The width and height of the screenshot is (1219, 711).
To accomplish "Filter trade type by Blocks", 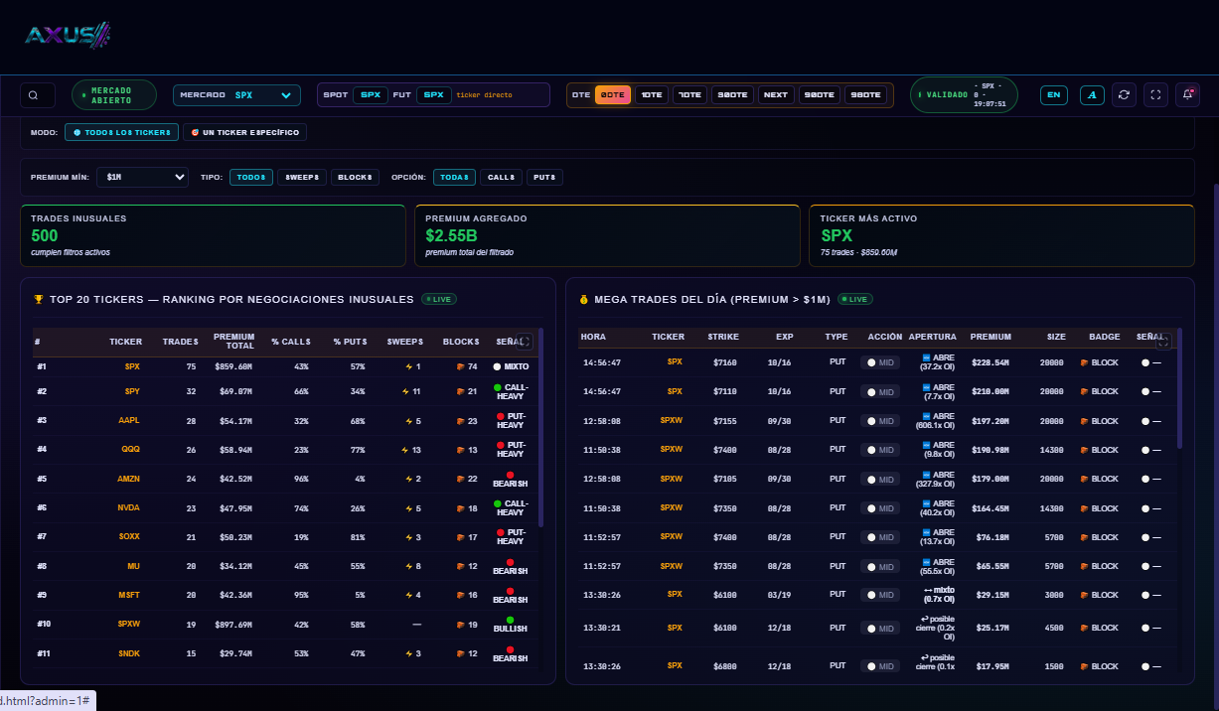I will click(355, 177).
